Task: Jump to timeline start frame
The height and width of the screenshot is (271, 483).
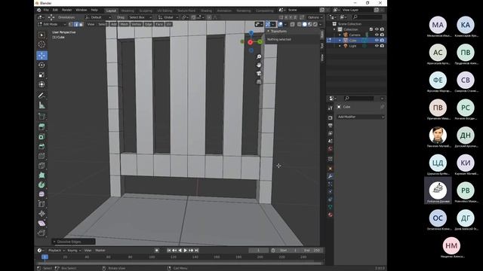Action: coord(169,251)
